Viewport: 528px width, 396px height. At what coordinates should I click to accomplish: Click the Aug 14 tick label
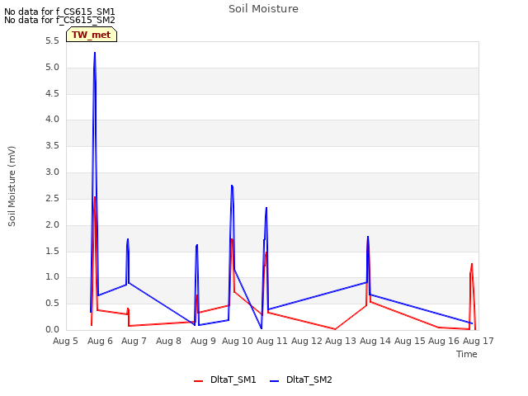pyautogui.click(x=375, y=341)
